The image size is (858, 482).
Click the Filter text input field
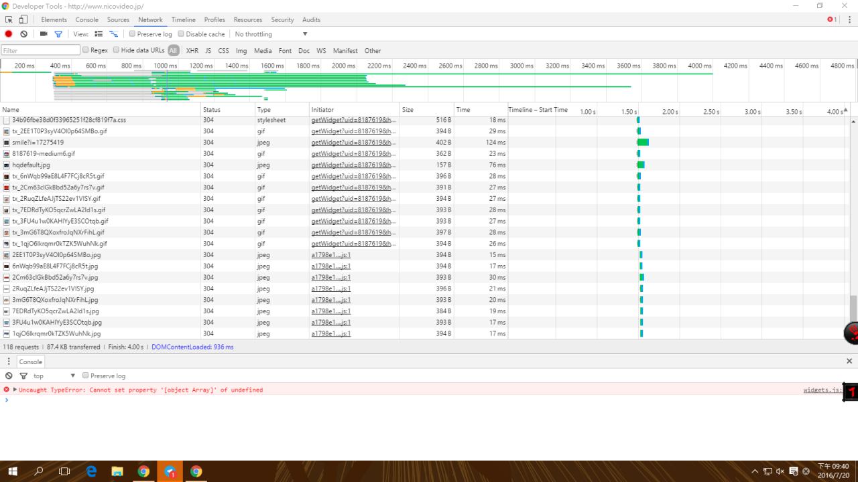(x=40, y=50)
